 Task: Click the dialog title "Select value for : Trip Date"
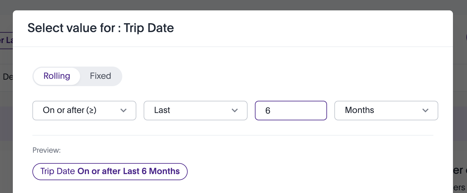pyautogui.click(x=101, y=28)
